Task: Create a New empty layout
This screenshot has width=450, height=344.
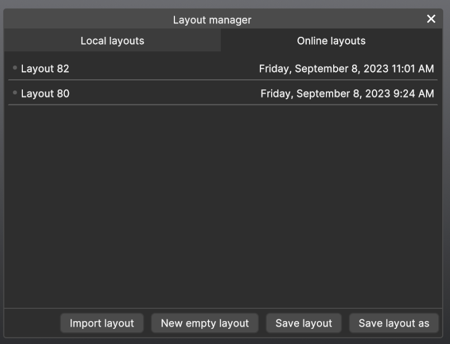Action: [x=205, y=323]
